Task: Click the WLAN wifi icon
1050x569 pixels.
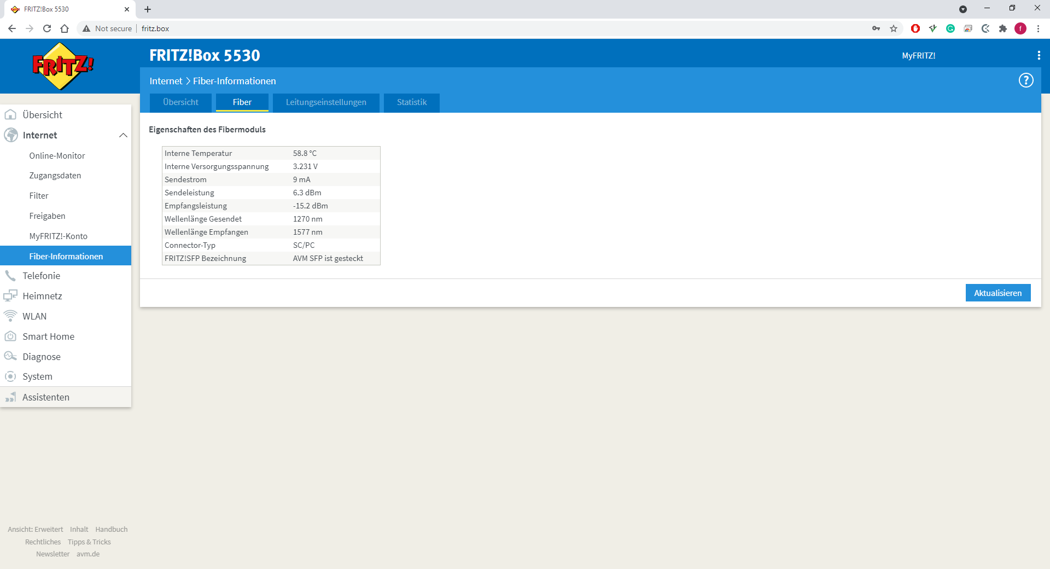Action: coord(10,316)
